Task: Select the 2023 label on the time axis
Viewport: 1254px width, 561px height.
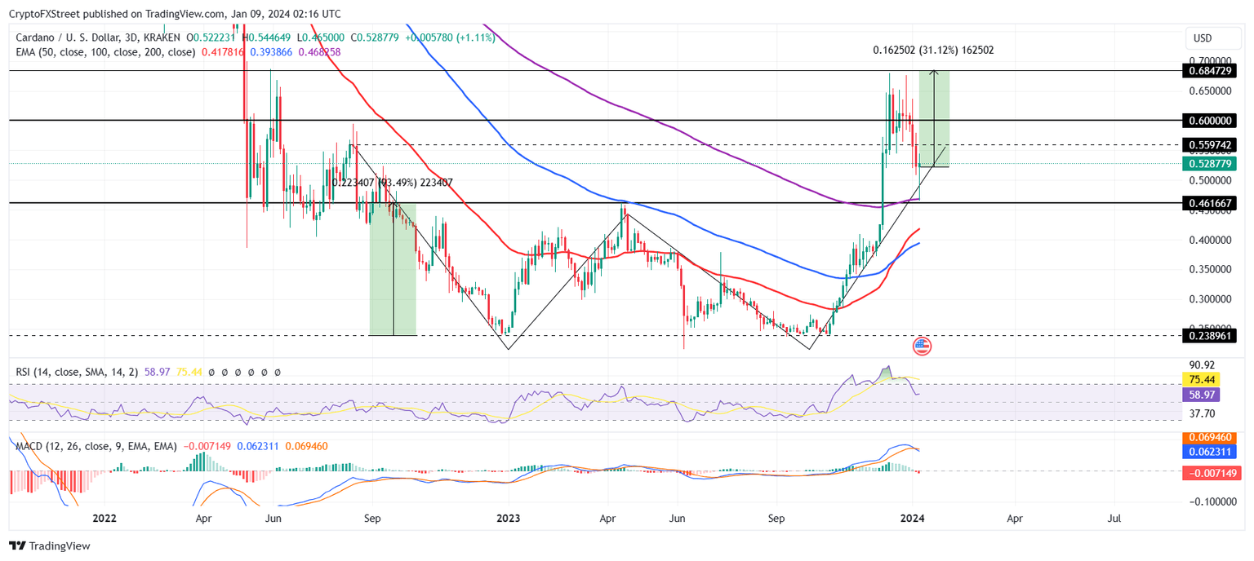Action: (x=508, y=518)
